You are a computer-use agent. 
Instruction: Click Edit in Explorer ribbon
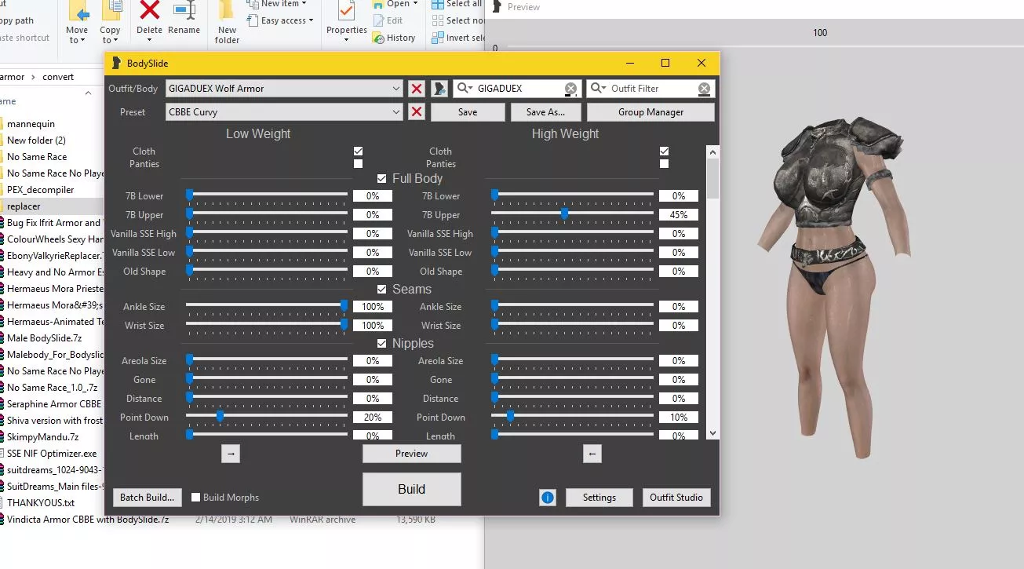coord(388,20)
